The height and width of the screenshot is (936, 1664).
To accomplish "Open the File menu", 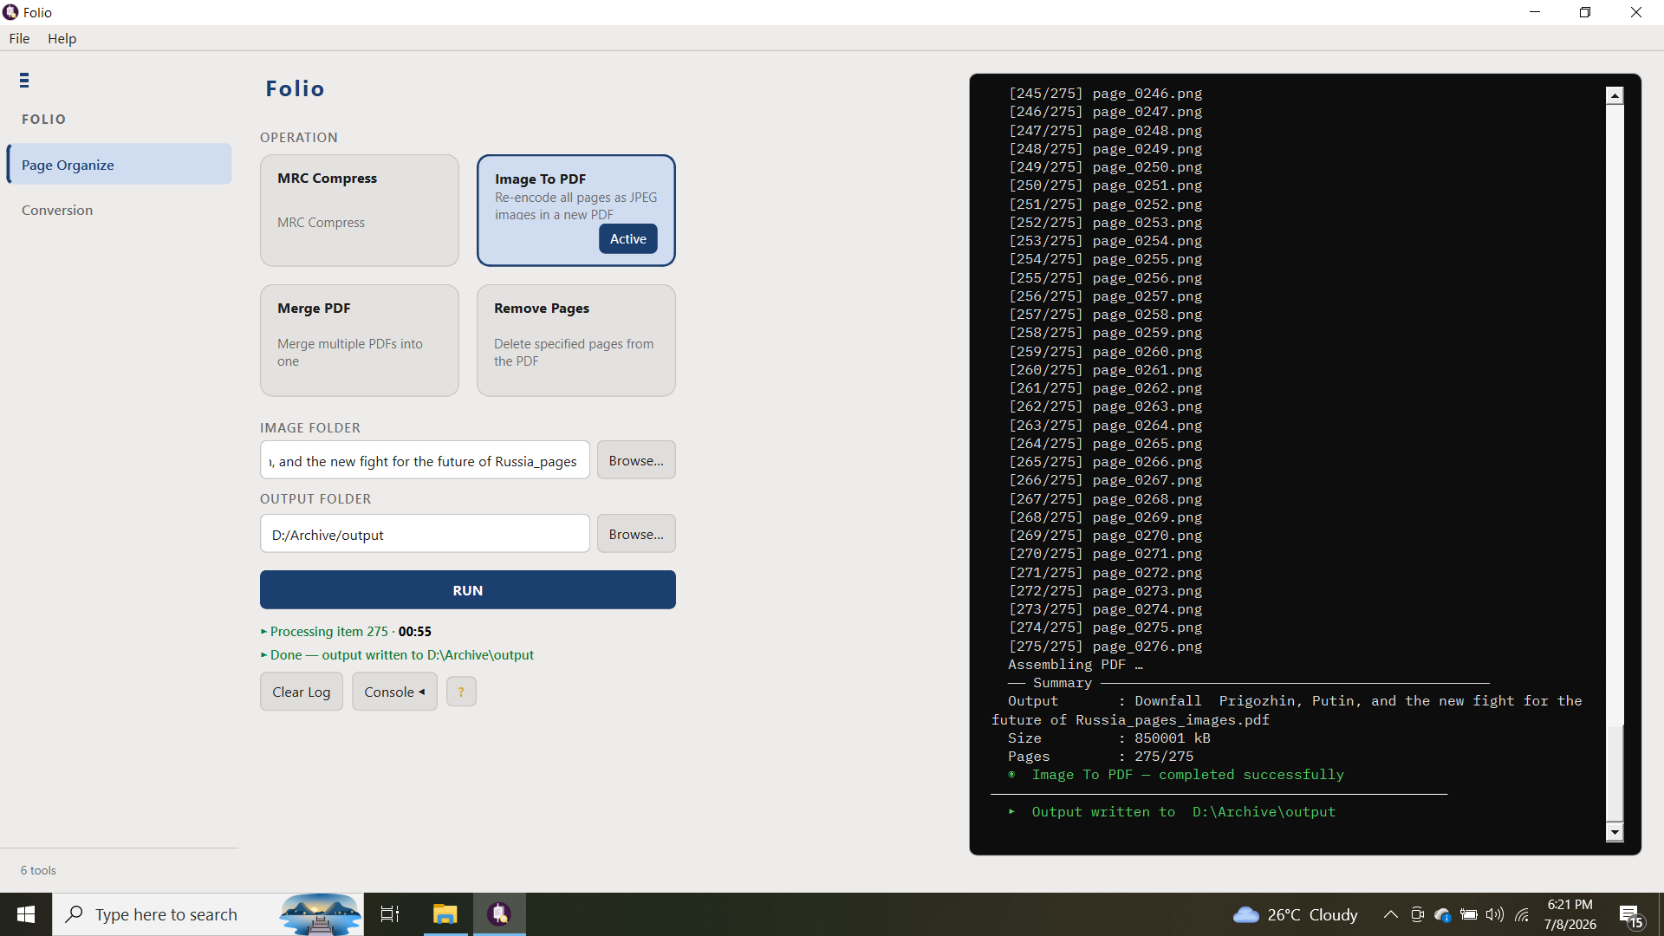I will 19,38.
